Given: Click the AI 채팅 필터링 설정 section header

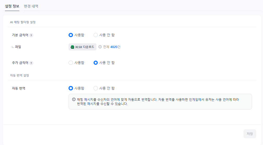Looking at the screenshot, I should click(23, 22).
